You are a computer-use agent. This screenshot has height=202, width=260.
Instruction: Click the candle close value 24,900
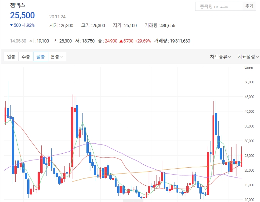click(111, 41)
